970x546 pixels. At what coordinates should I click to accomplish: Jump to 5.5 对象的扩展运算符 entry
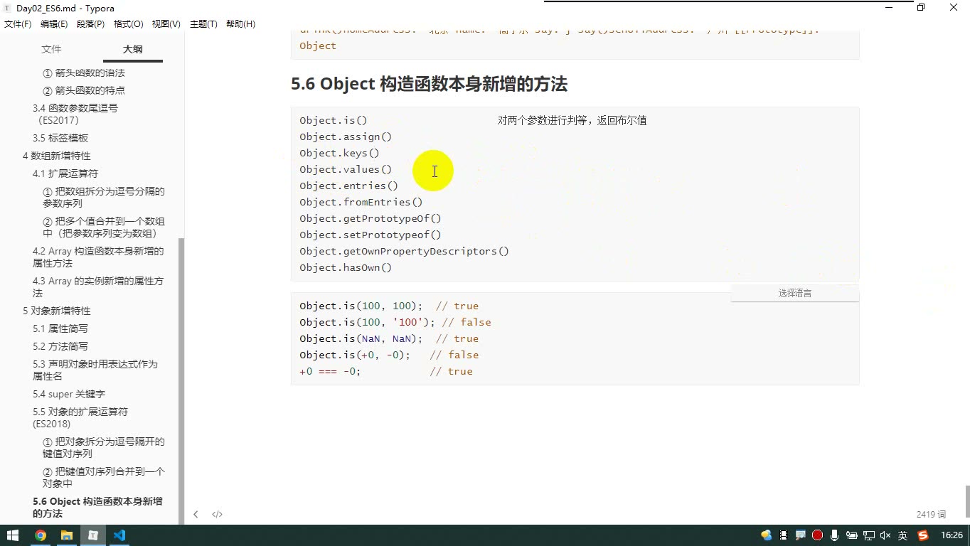click(x=80, y=417)
